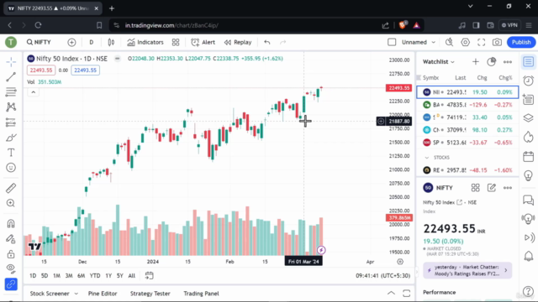Expand the bottom panel with up arrow
Image resolution: width=538 pixels, height=302 pixels.
391,293
